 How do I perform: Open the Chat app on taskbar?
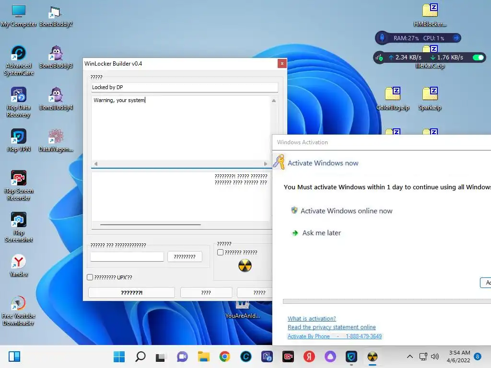click(x=182, y=356)
